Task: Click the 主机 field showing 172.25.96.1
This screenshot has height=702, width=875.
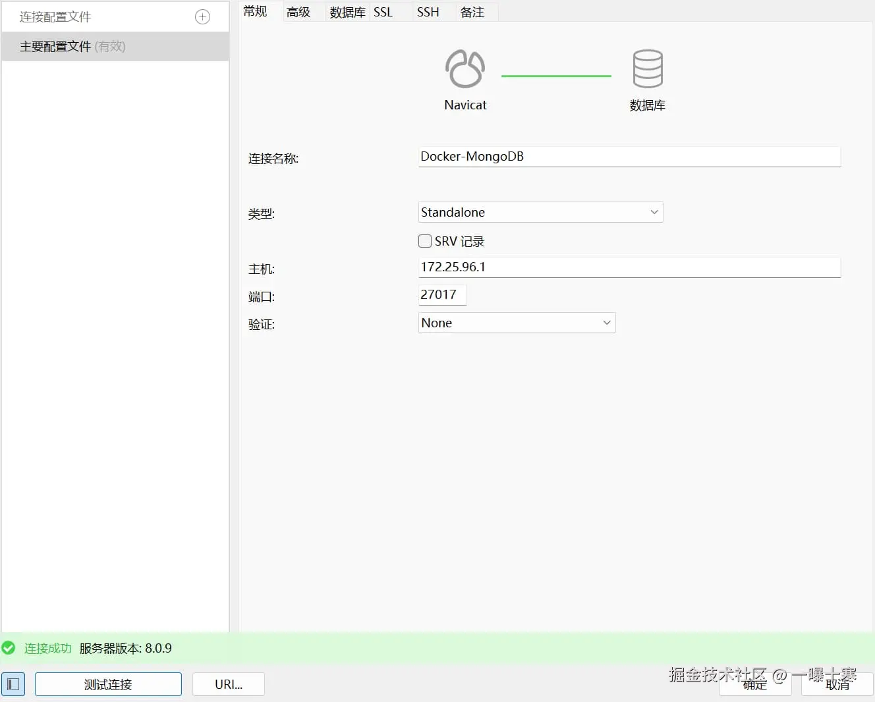Action: (x=629, y=267)
